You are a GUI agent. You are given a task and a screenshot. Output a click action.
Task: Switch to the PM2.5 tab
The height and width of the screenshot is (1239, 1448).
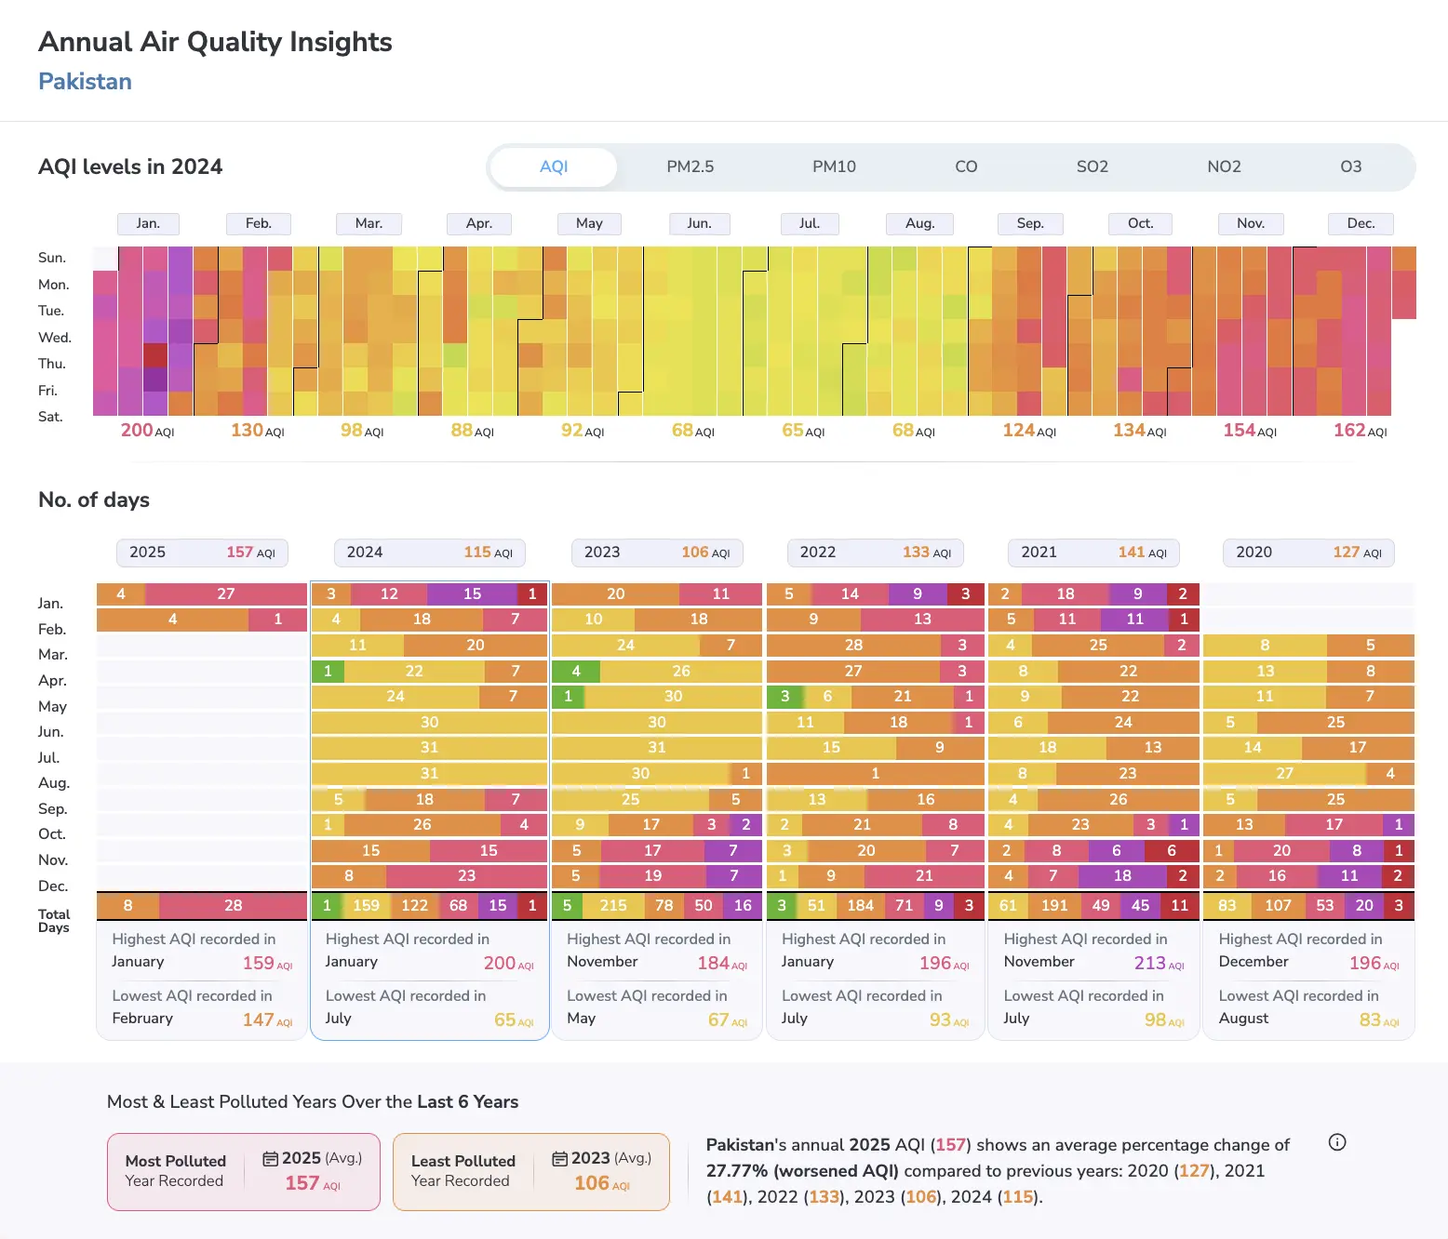click(x=690, y=167)
